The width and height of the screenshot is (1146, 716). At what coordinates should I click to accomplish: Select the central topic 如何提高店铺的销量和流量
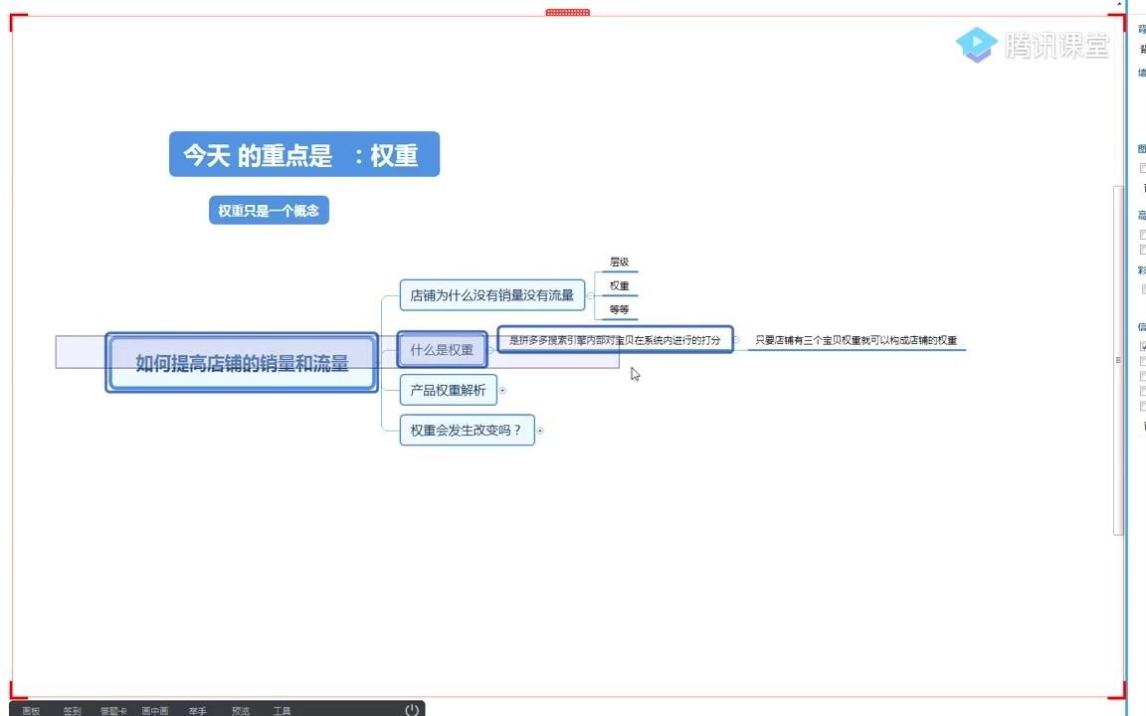coord(242,363)
